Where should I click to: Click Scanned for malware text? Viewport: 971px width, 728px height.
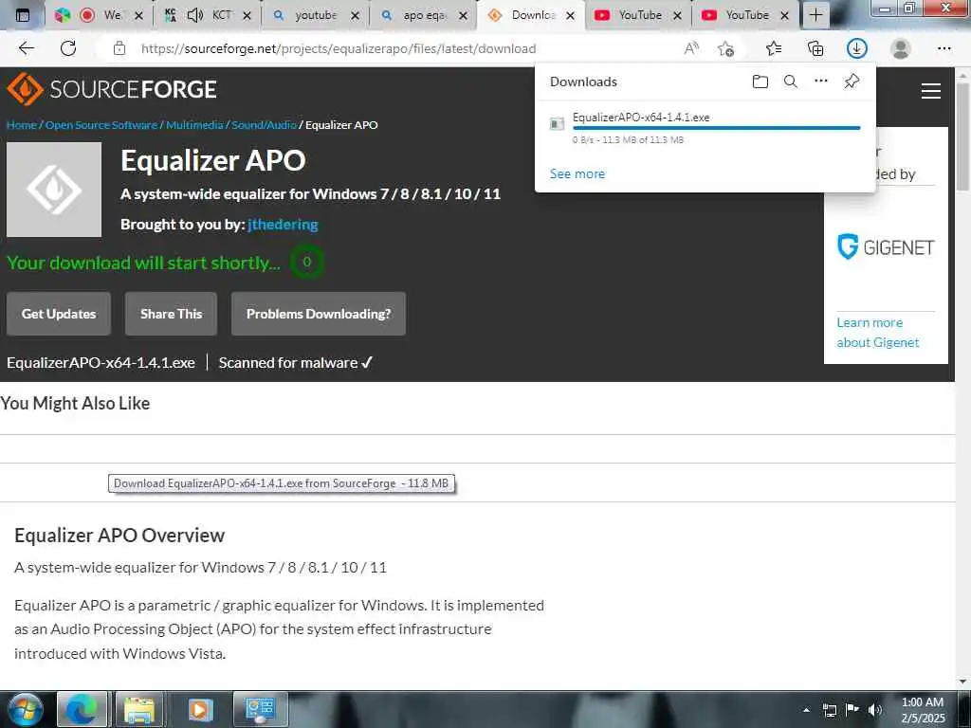pos(296,363)
